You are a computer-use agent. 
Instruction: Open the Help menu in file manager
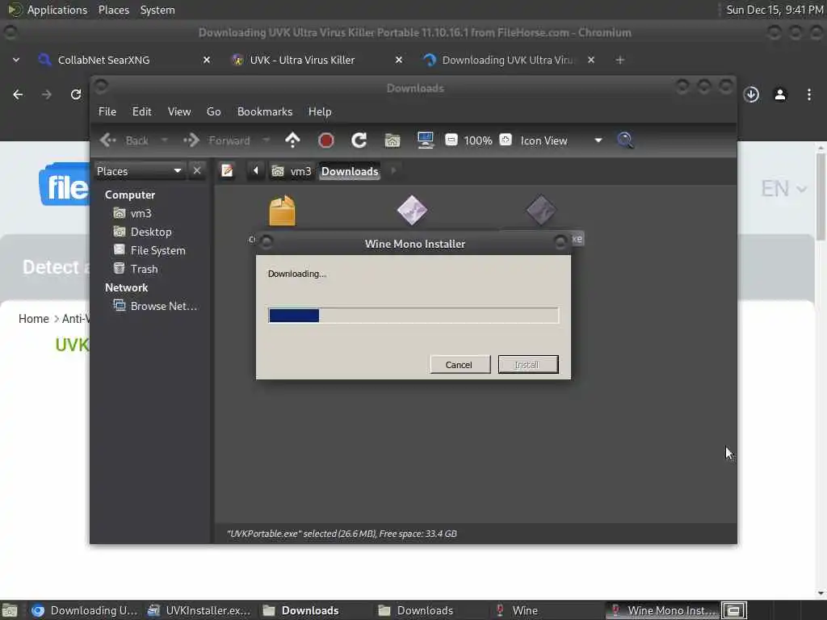320,111
